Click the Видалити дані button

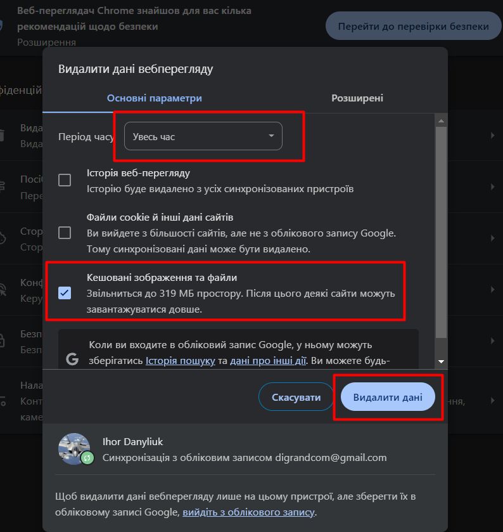click(x=388, y=398)
